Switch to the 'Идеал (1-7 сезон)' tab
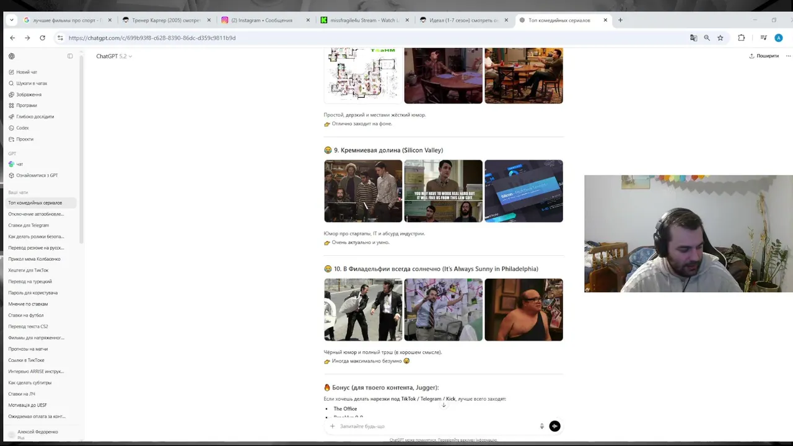 click(x=464, y=20)
